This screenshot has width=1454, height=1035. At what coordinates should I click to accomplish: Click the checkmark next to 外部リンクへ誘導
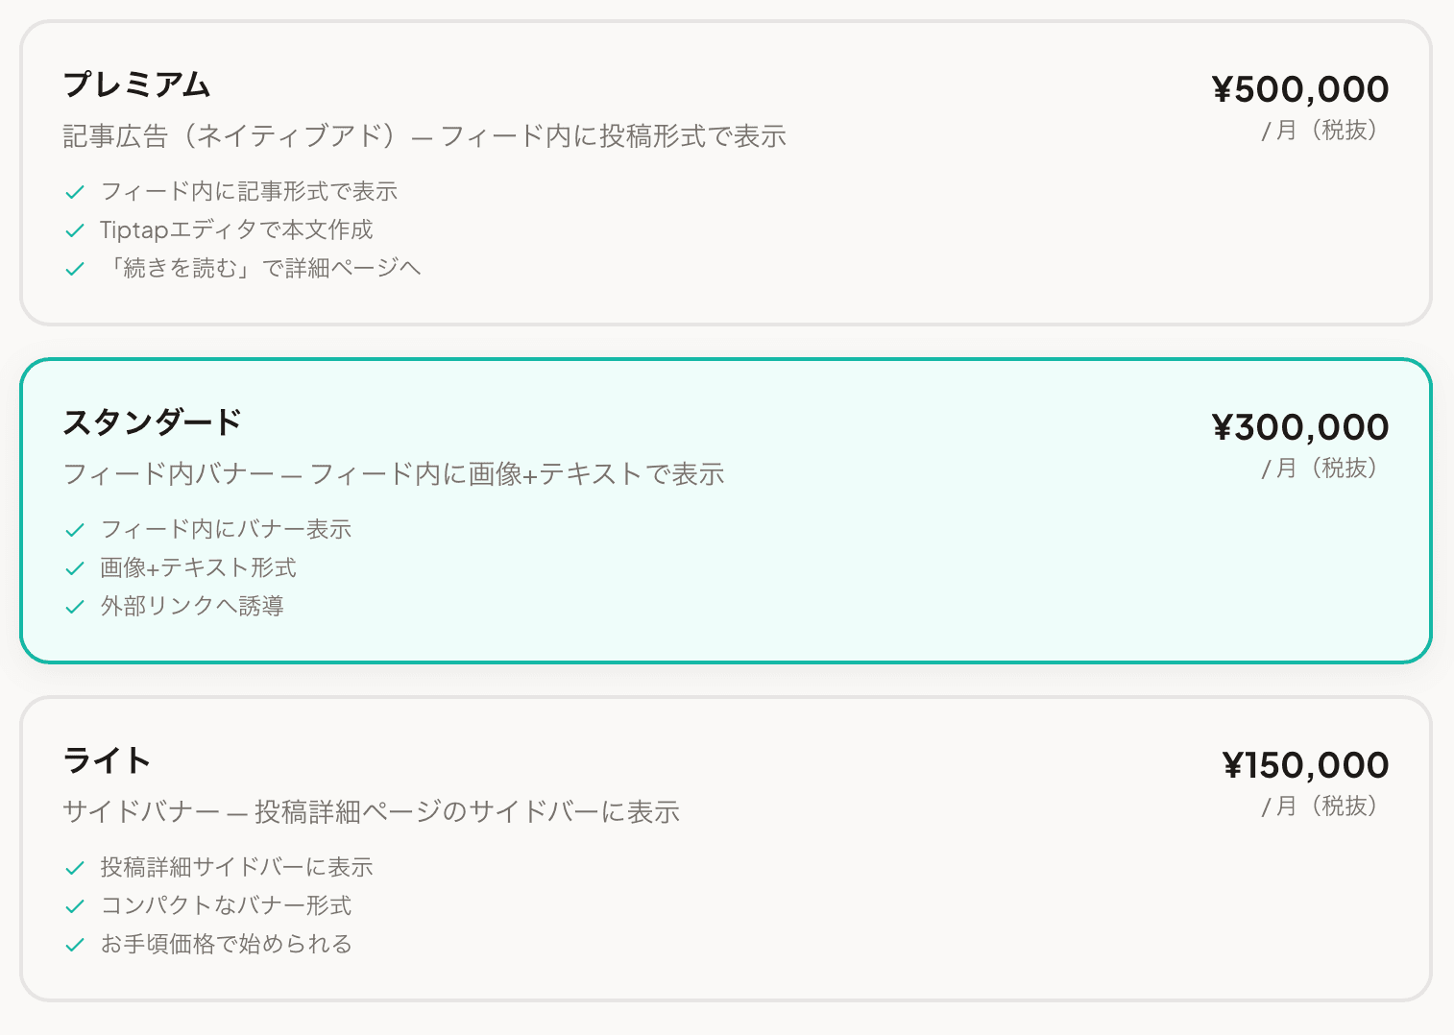[75, 608]
